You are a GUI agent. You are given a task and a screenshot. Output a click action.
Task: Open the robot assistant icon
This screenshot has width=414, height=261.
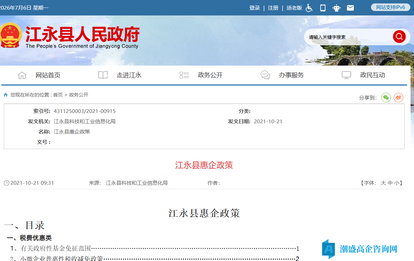coord(336,8)
